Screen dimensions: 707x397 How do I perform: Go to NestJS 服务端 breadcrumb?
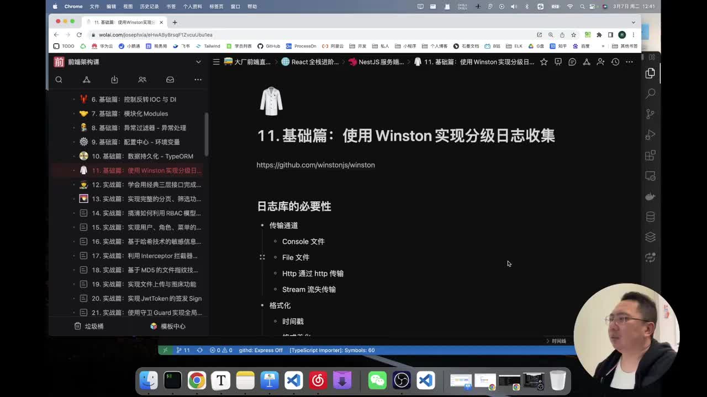tap(376, 62)
